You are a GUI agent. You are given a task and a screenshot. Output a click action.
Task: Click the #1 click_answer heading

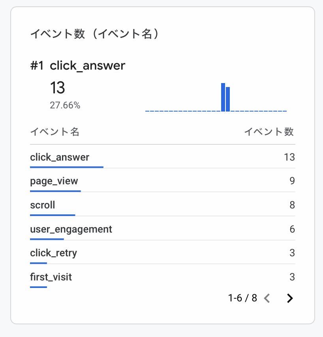click(78, 66)
